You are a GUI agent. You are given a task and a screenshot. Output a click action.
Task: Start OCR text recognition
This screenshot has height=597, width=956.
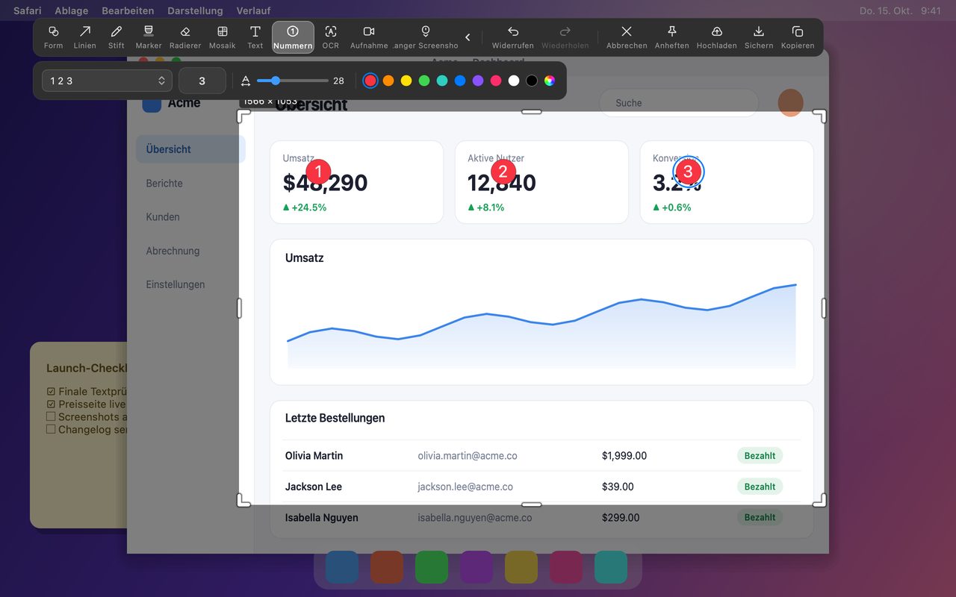(331, 37)
